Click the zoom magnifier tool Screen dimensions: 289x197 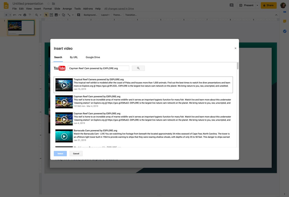37,15
